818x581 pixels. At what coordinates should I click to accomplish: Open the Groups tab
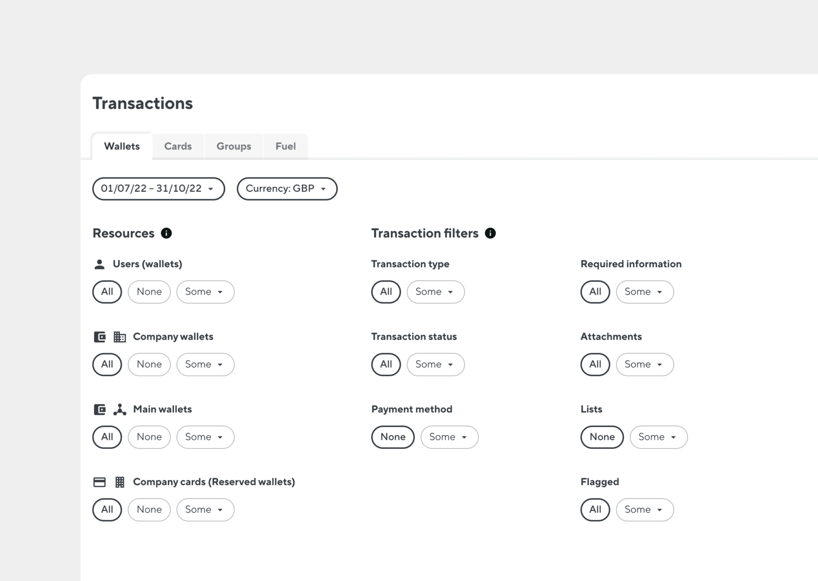pos(234,146)
